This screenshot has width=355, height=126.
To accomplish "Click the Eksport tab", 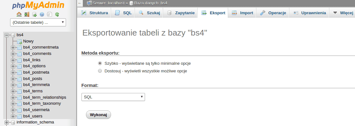I will click(x=213, y=13).
